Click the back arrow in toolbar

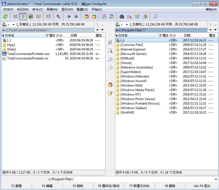pyautogui.click(x=69, y=16)
